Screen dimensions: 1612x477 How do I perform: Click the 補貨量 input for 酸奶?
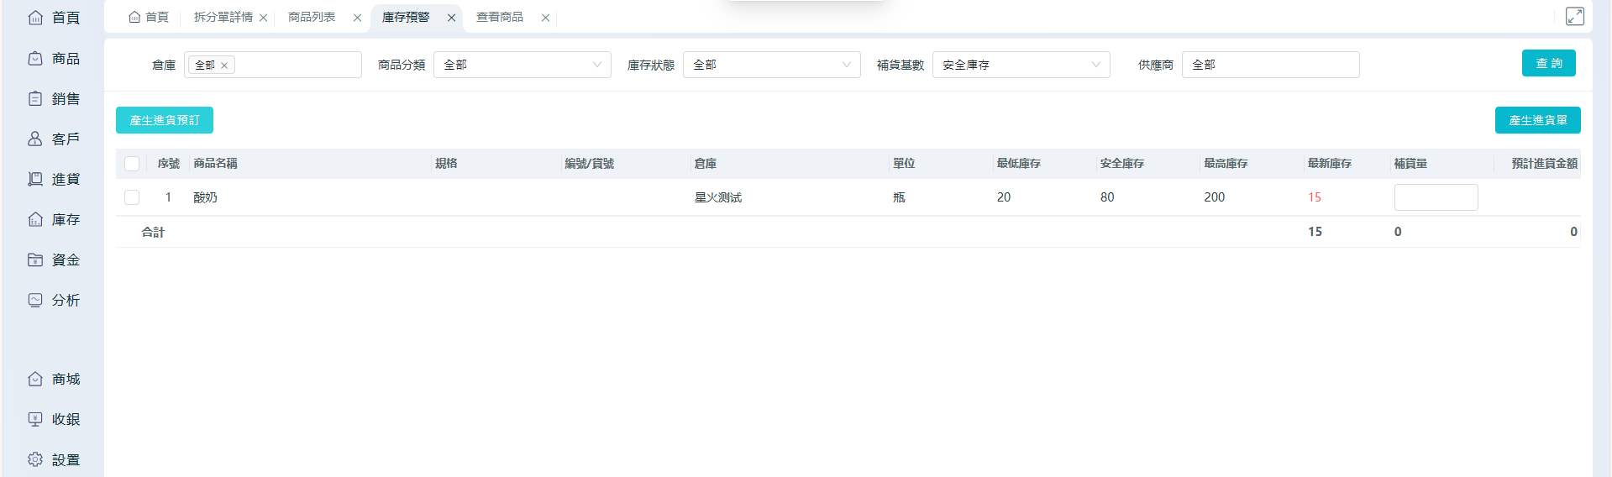(x=1436, y=197)
